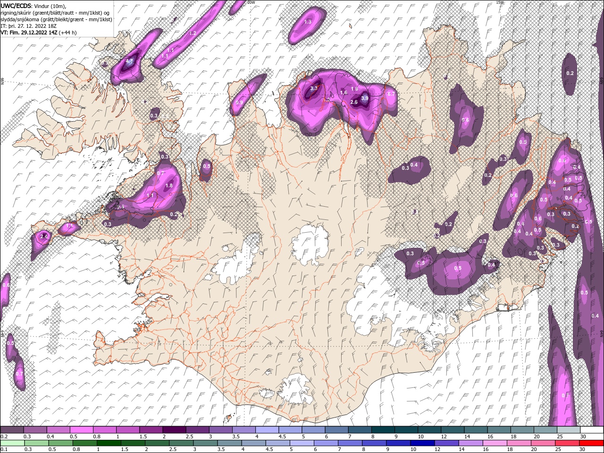Pick the medium green 0.8 swatch, lower legend row

tap(85, 443)
